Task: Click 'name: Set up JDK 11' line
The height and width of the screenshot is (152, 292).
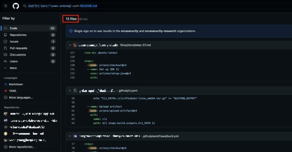Action: pyautogui.click(x=105, y=69)
